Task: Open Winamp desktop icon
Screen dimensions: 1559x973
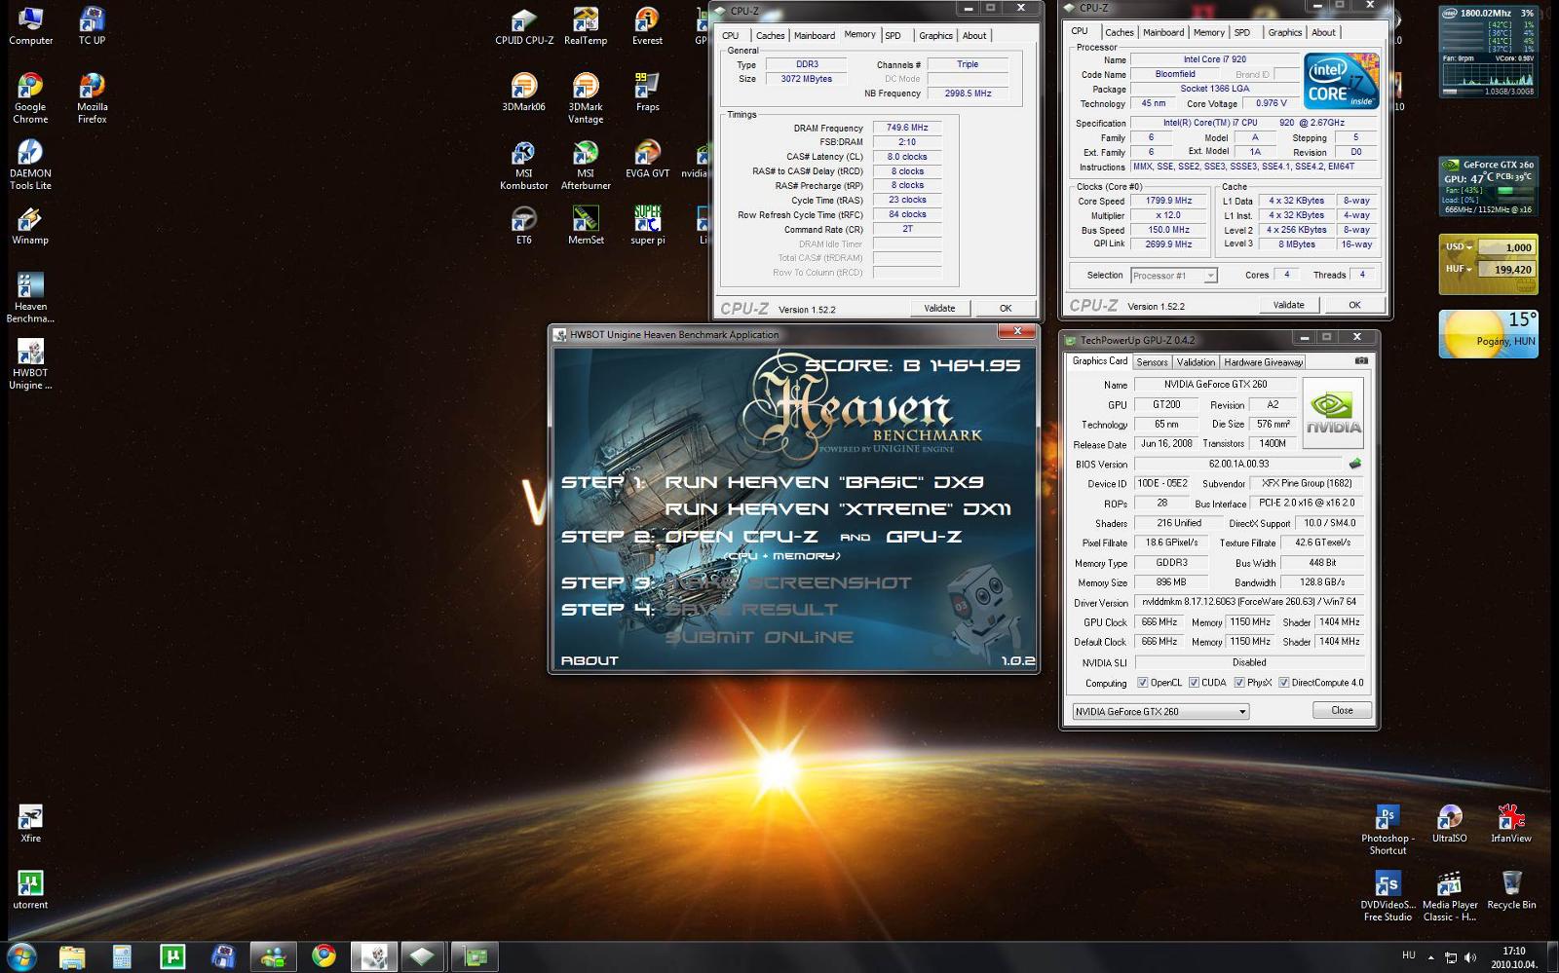Action: 30,225
